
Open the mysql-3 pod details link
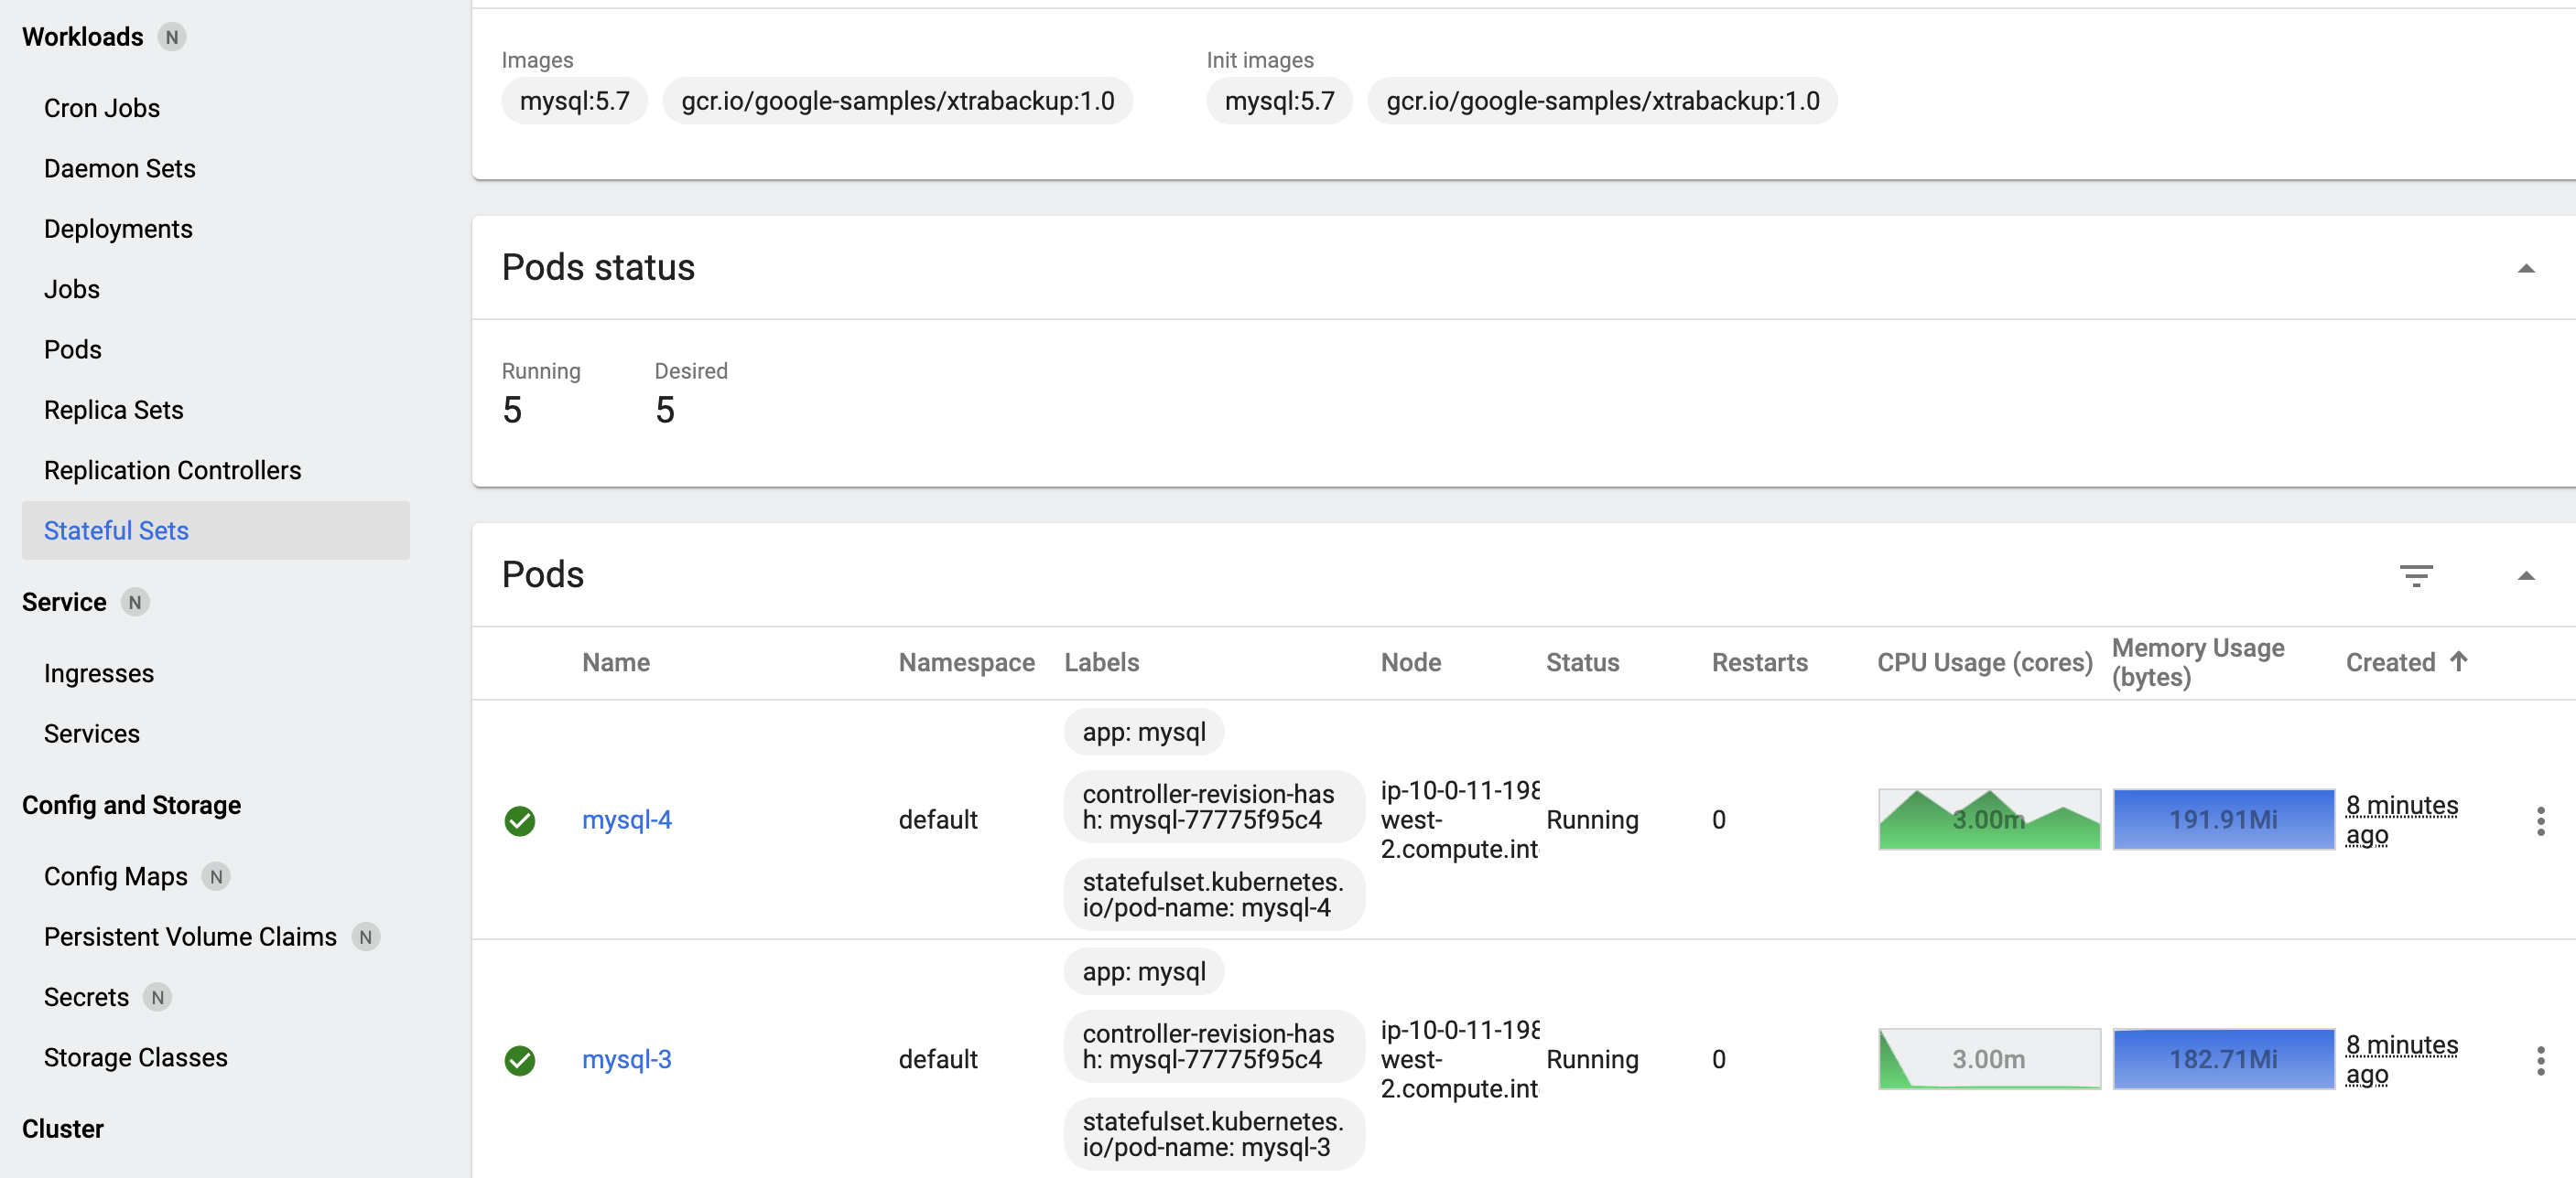click(626, 1059)
